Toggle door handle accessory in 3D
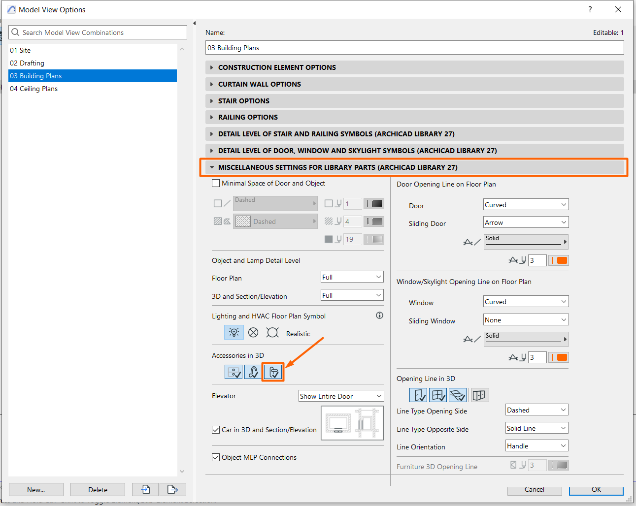Screen dimensions: 636x506 coord(273,372)
